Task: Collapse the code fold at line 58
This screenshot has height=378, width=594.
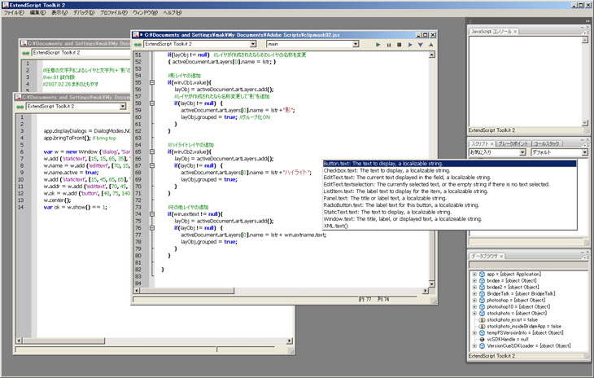Action: (x=152, y=103)
